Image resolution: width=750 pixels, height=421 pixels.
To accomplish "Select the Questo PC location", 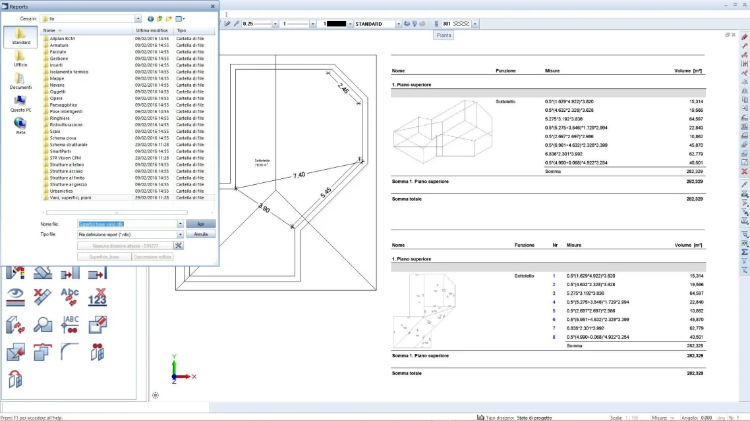I will tap(20, 103).
